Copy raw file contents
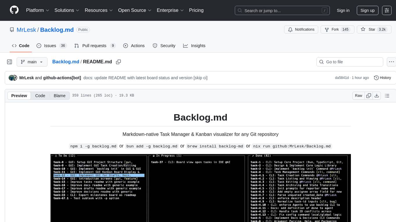 click(x=369, y=96)
